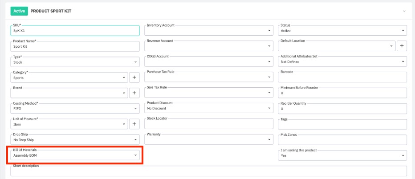
Task: Add a new Default Location via plus icon
Action: pyautogui.click(x=401, y=46)
